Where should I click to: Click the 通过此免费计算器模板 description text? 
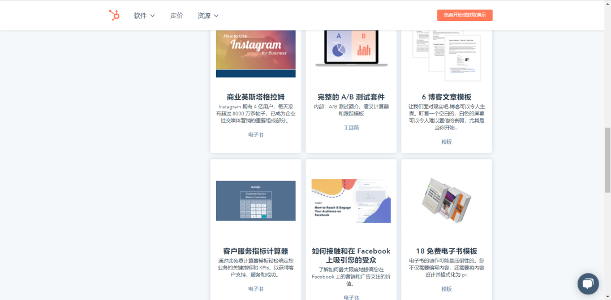pyautogui.click(x=256, y=268)
